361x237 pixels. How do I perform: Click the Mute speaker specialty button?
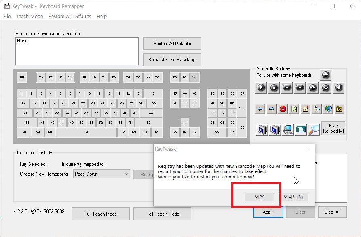tap(339, 88)
